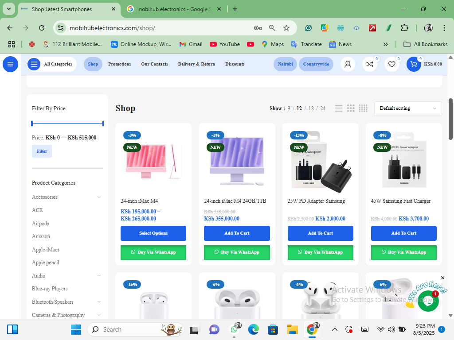
Task: Open the WhatsApp chat bubble widget
Action: pos(428,301)
